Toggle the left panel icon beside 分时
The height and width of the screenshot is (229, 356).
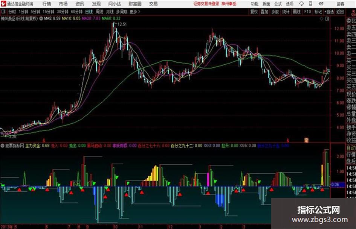click(3, 12)
